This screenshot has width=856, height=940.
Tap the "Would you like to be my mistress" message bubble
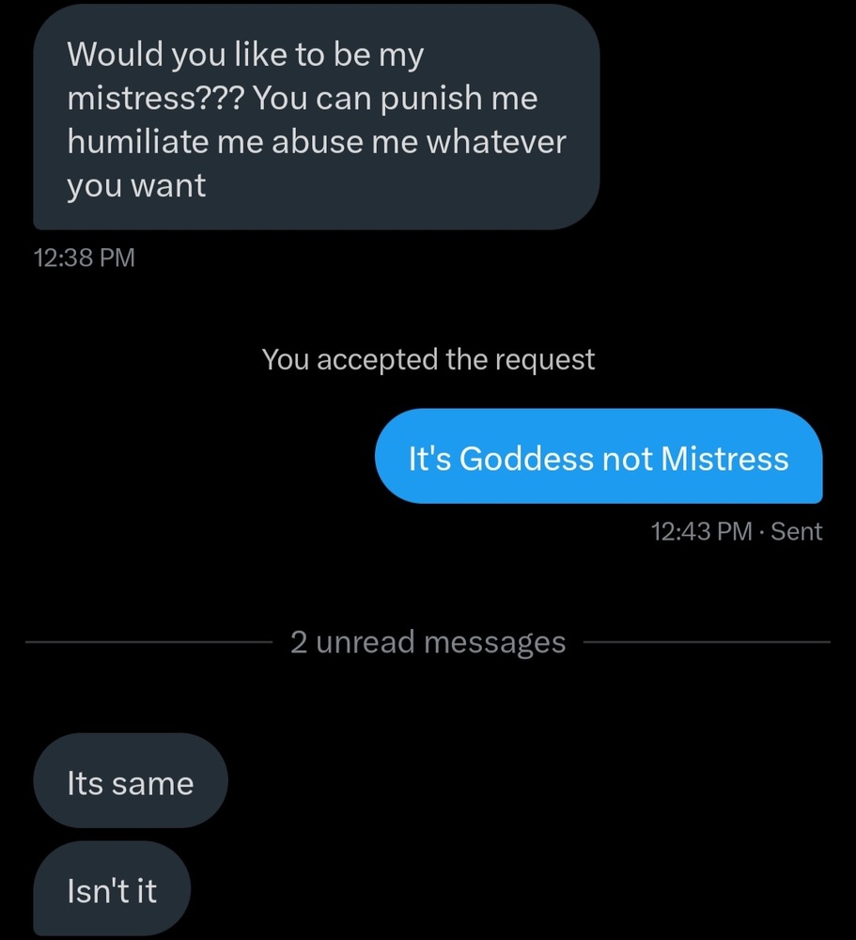tap(316, 117)
